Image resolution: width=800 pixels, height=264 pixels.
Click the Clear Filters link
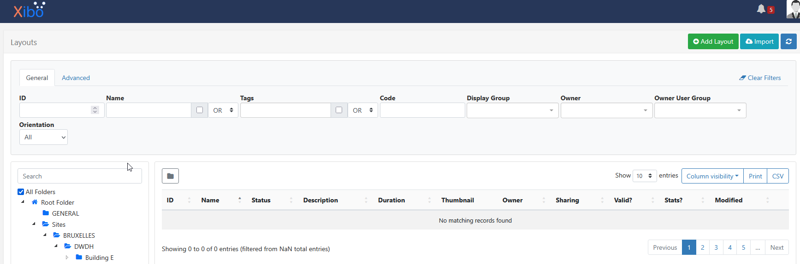pyautogui.click(x=760, y=78)
